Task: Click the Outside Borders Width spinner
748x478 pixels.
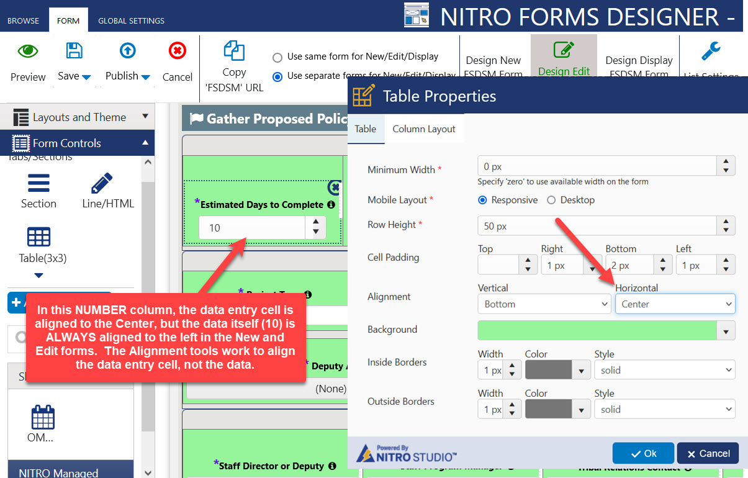Action: 511,409
